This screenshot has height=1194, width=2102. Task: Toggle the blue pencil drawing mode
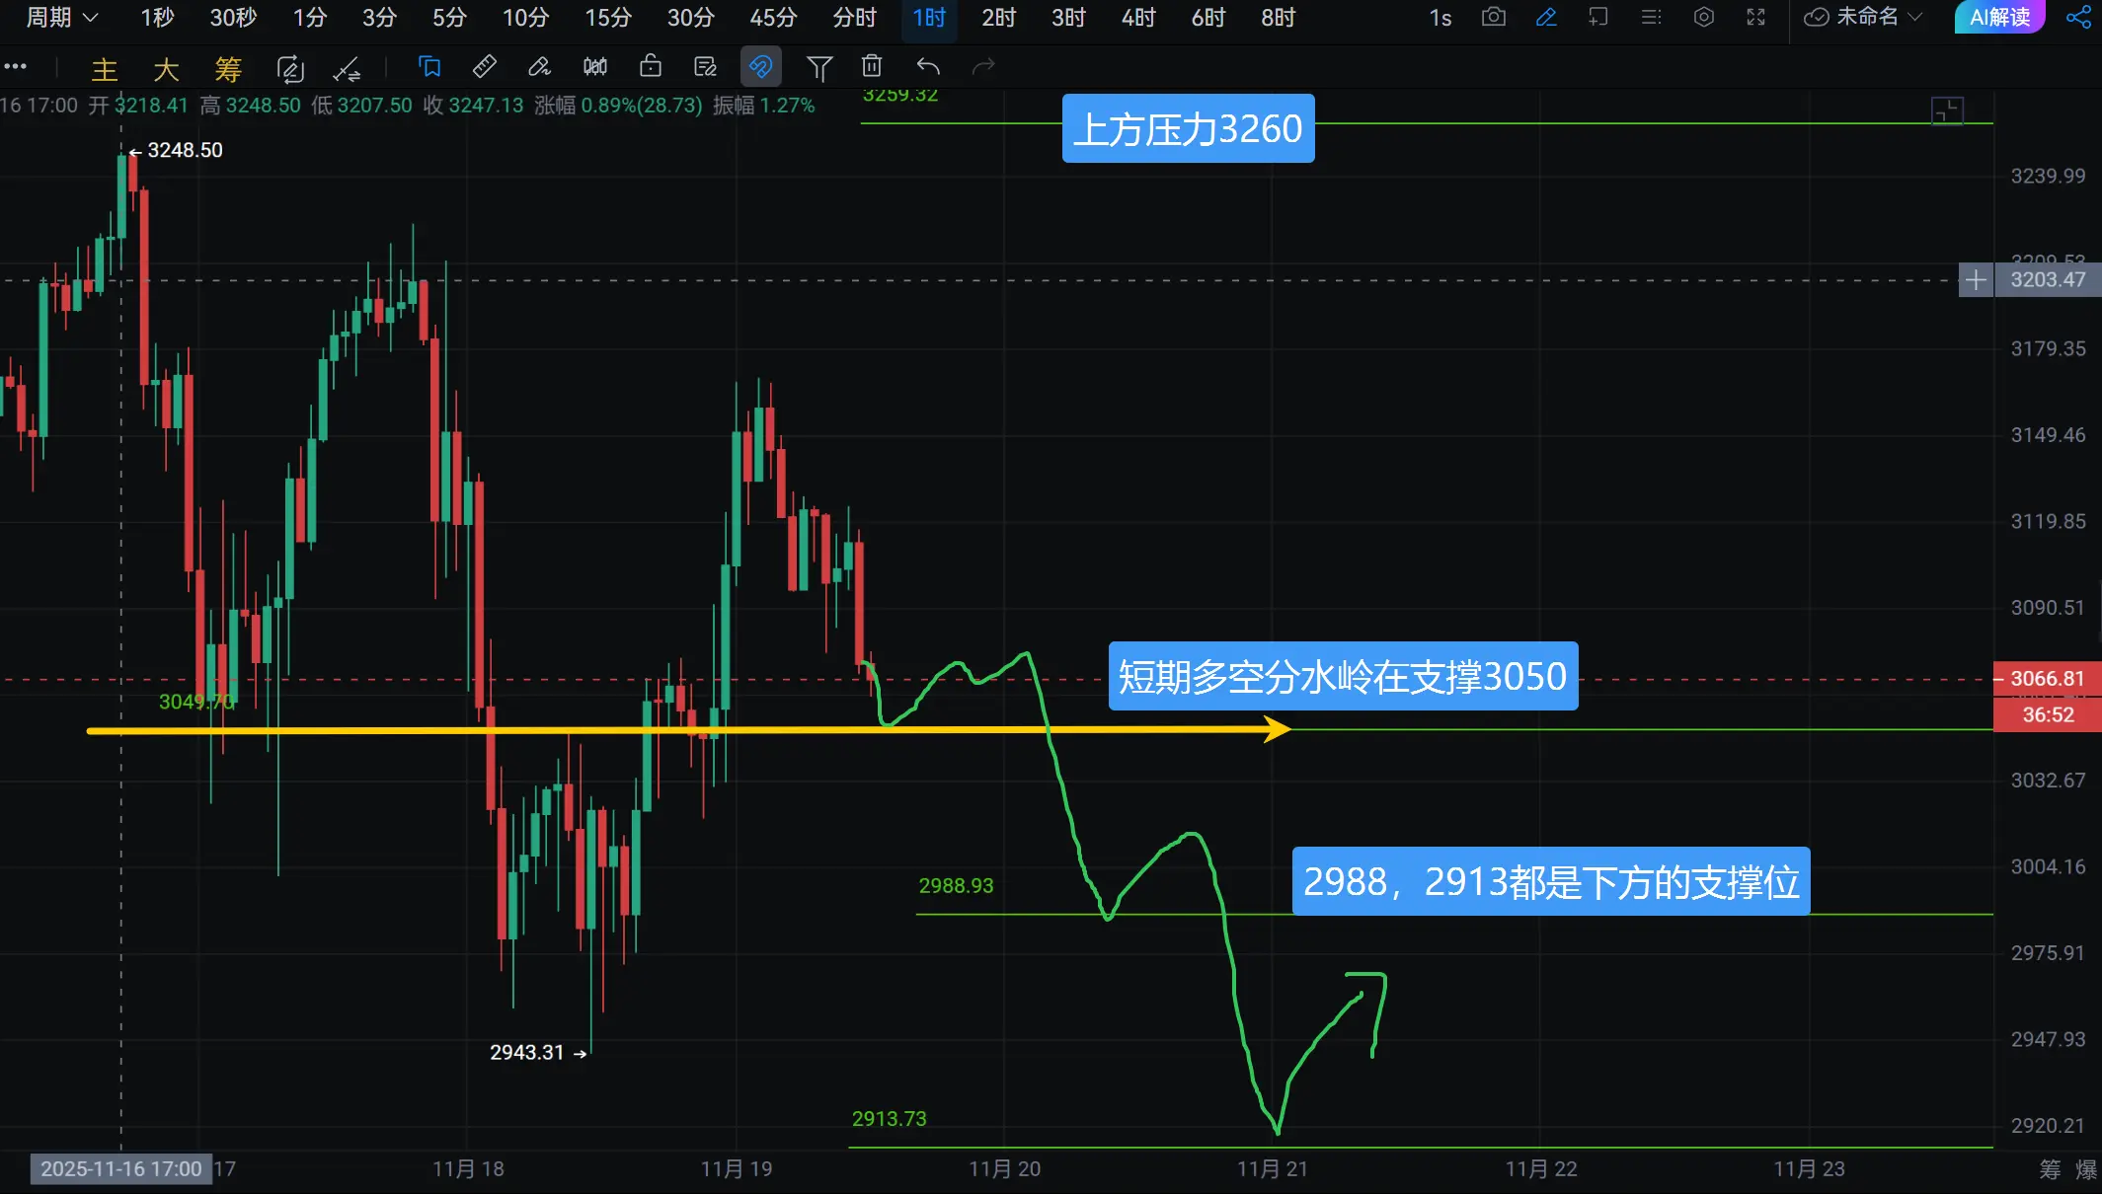[x=1546, y=17]
